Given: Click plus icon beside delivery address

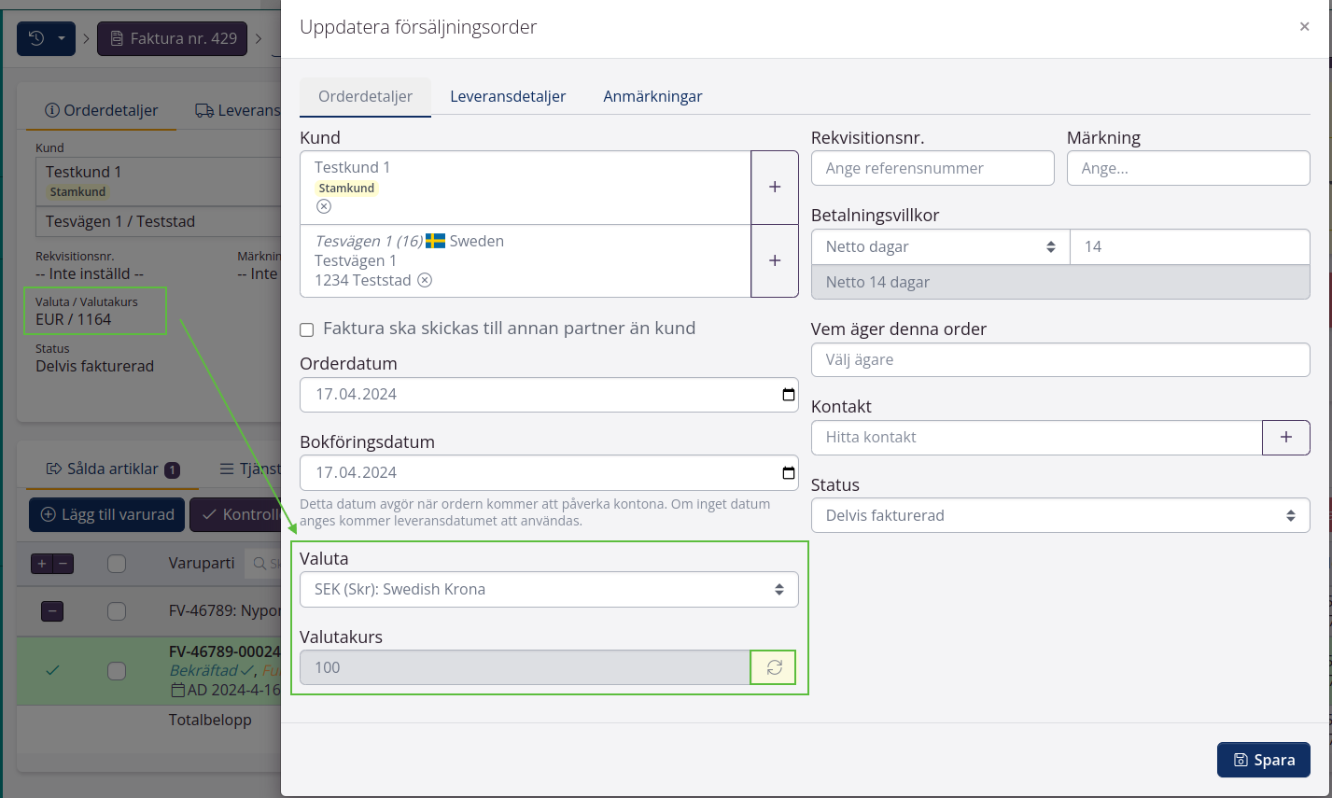Looking at the screenshot, I should pyautogui.click(x=774, y=260).
